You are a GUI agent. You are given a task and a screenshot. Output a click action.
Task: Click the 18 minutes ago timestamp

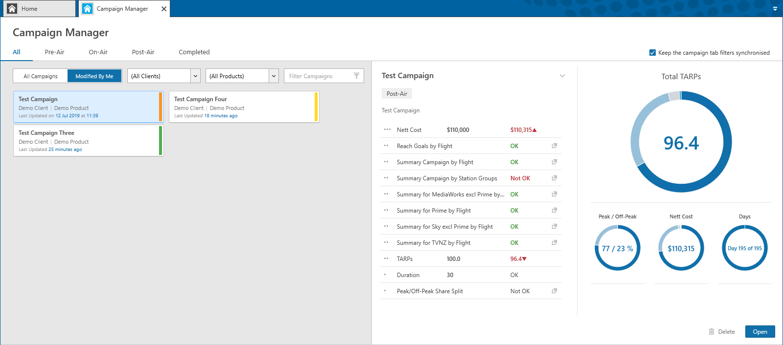(221, 116)
